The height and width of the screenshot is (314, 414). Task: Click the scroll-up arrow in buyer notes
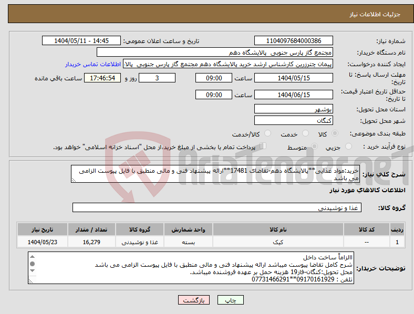pos(32,257)
